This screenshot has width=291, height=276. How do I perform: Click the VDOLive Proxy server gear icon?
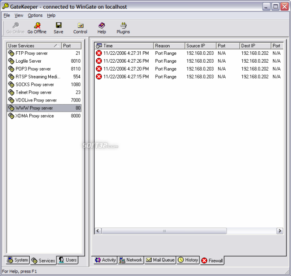coord(11,100)
